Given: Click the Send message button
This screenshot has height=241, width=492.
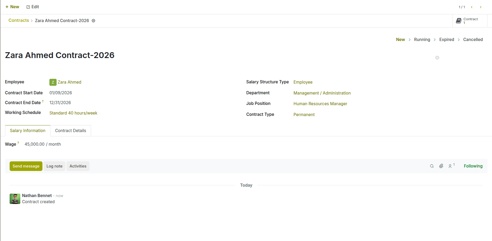Looking at the screenshot, I should click(26, 166).
